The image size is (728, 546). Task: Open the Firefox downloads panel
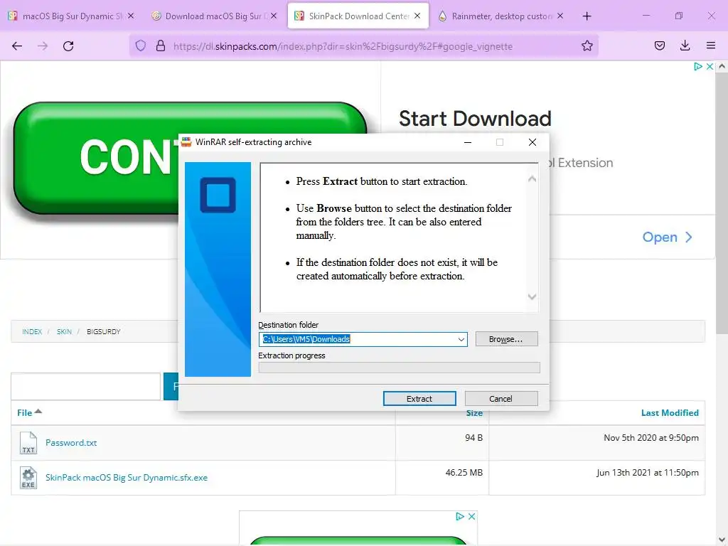[x=685, y=45]
